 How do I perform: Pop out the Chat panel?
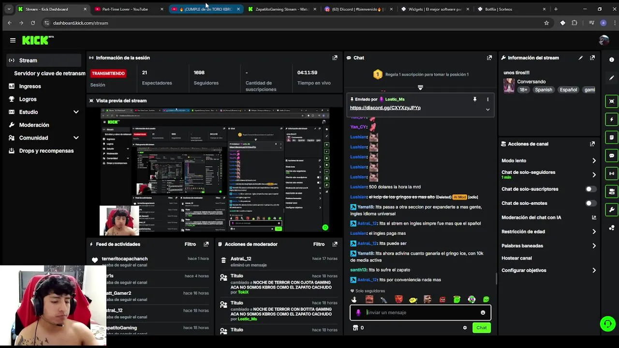pos(489,58)
